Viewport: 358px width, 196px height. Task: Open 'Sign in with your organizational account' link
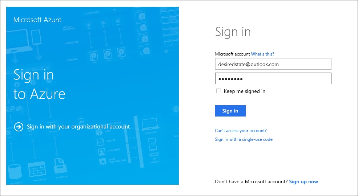[78, 127]
